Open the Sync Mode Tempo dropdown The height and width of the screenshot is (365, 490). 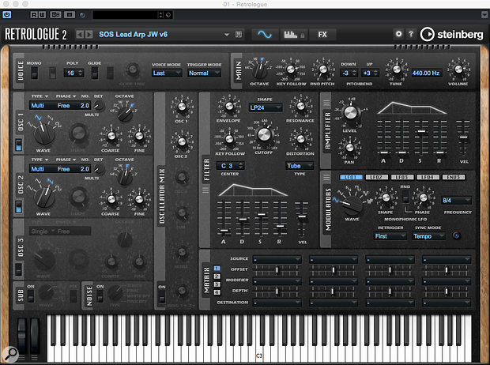pos(428,236)
